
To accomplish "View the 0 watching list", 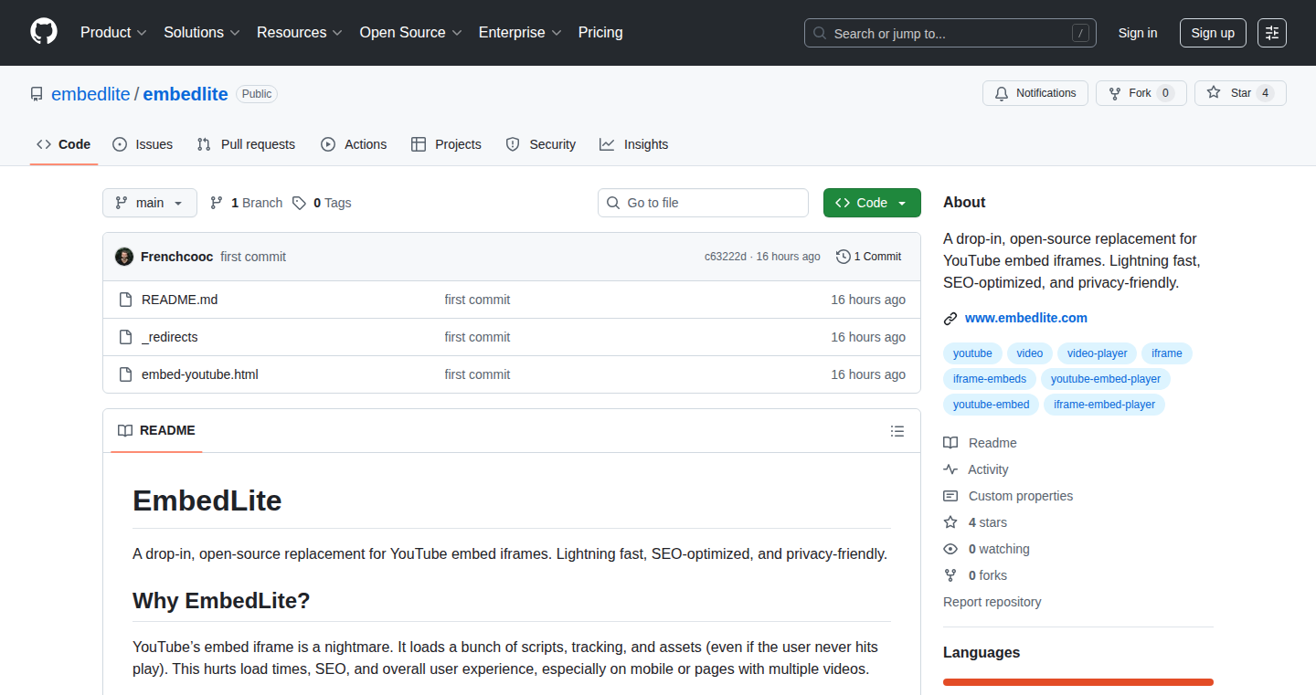I will click(987, 549).
